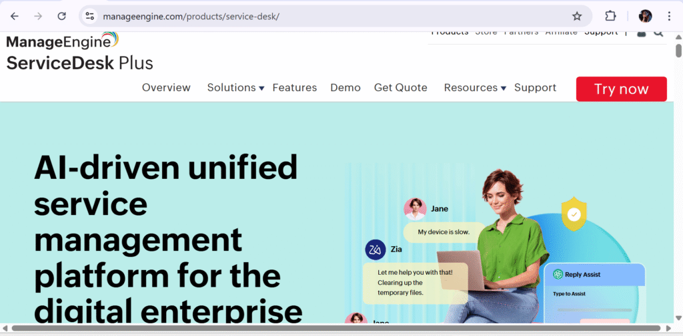Open the Chrome three-dot menu

pyautogui.click(x=669, y=17)
